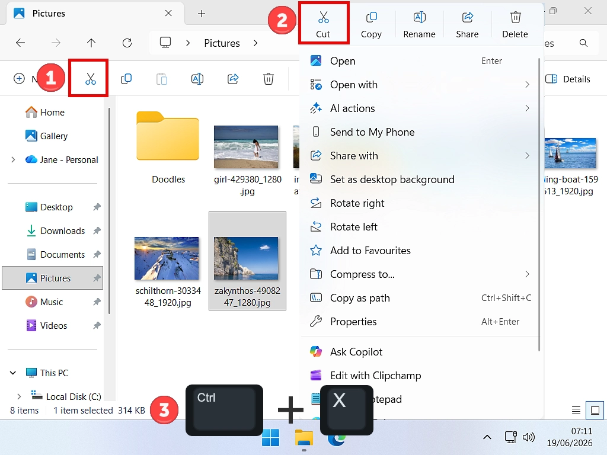Expand the Open with submenu

[x=527, y=85]
